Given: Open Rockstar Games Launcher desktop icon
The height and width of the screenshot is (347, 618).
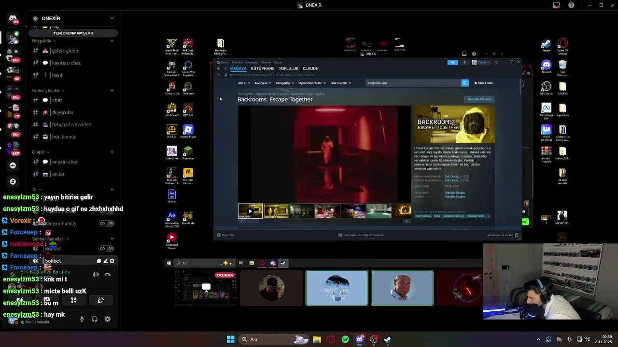Looking at the screenshot, I should click(188, 176).
